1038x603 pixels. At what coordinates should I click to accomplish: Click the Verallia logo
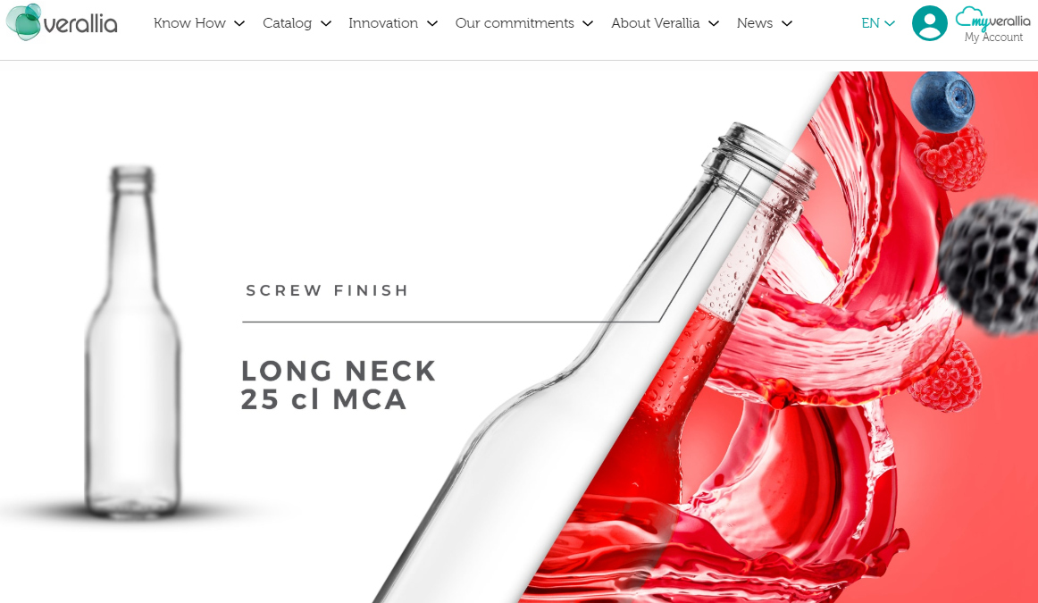pos(62,22)
